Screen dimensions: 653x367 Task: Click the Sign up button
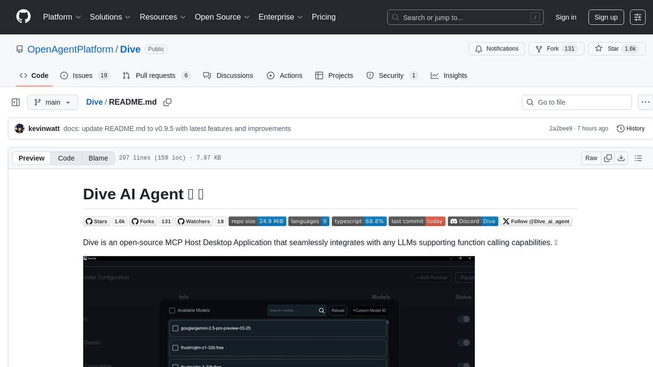point(606,17)
